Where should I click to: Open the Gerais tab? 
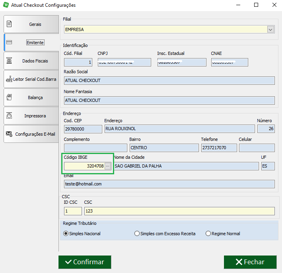(x=31, y=24)
